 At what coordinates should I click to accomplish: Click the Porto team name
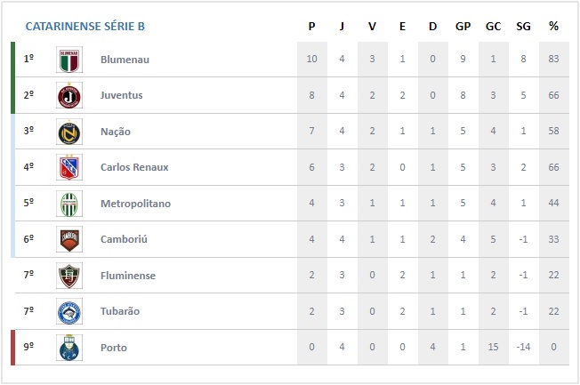(x=114, y=348)
